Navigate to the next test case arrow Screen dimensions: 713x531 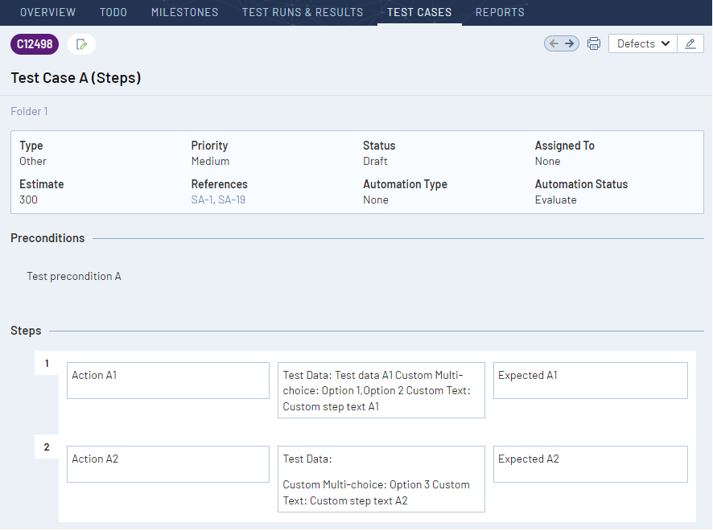[x=570, y=43]
